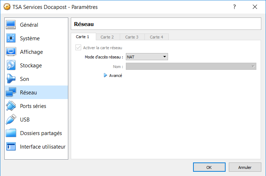Open the Général settings icon
266x176 pixels.
click(11, 25)
